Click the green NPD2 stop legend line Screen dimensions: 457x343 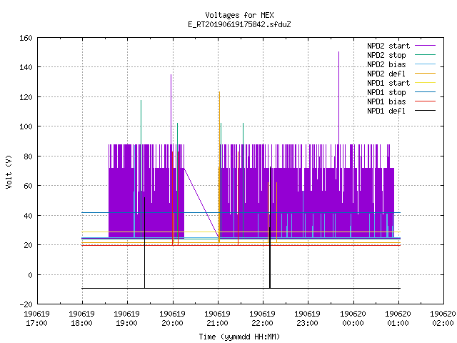click(425, 54)
